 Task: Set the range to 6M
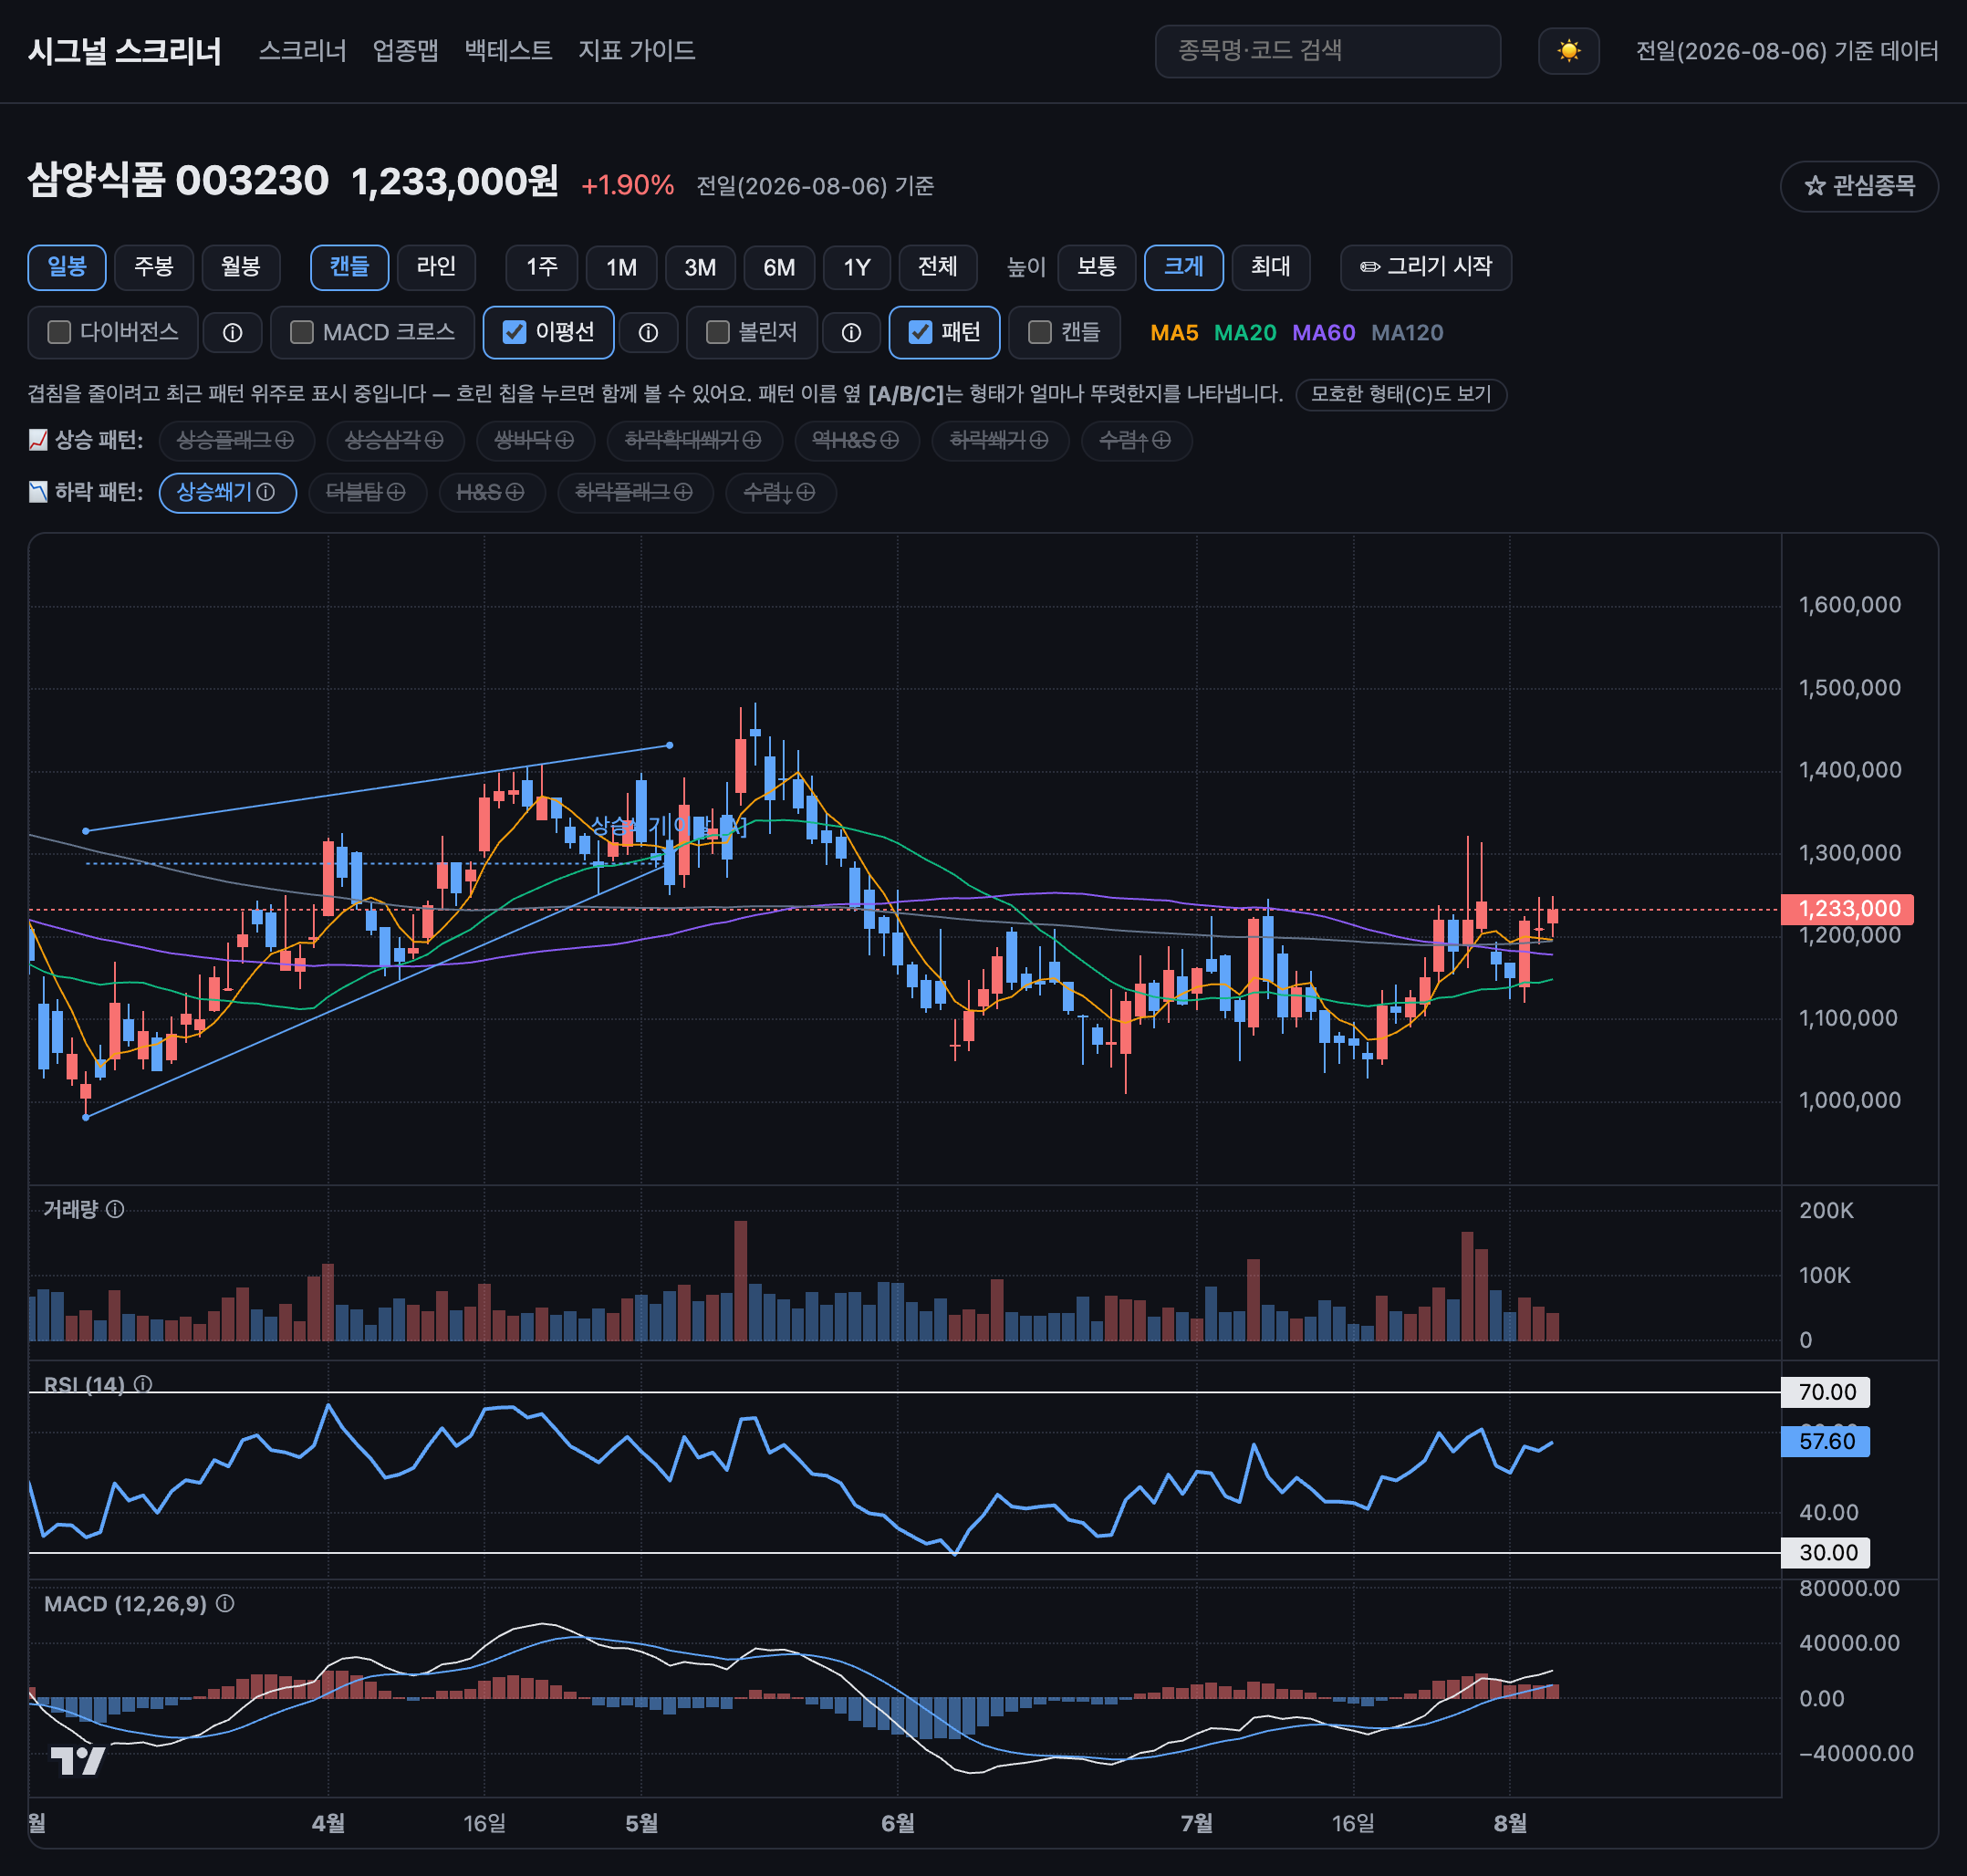(x=779, y=267)
